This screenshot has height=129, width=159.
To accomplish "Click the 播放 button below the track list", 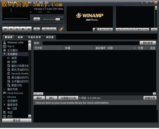I will [39, 98].
